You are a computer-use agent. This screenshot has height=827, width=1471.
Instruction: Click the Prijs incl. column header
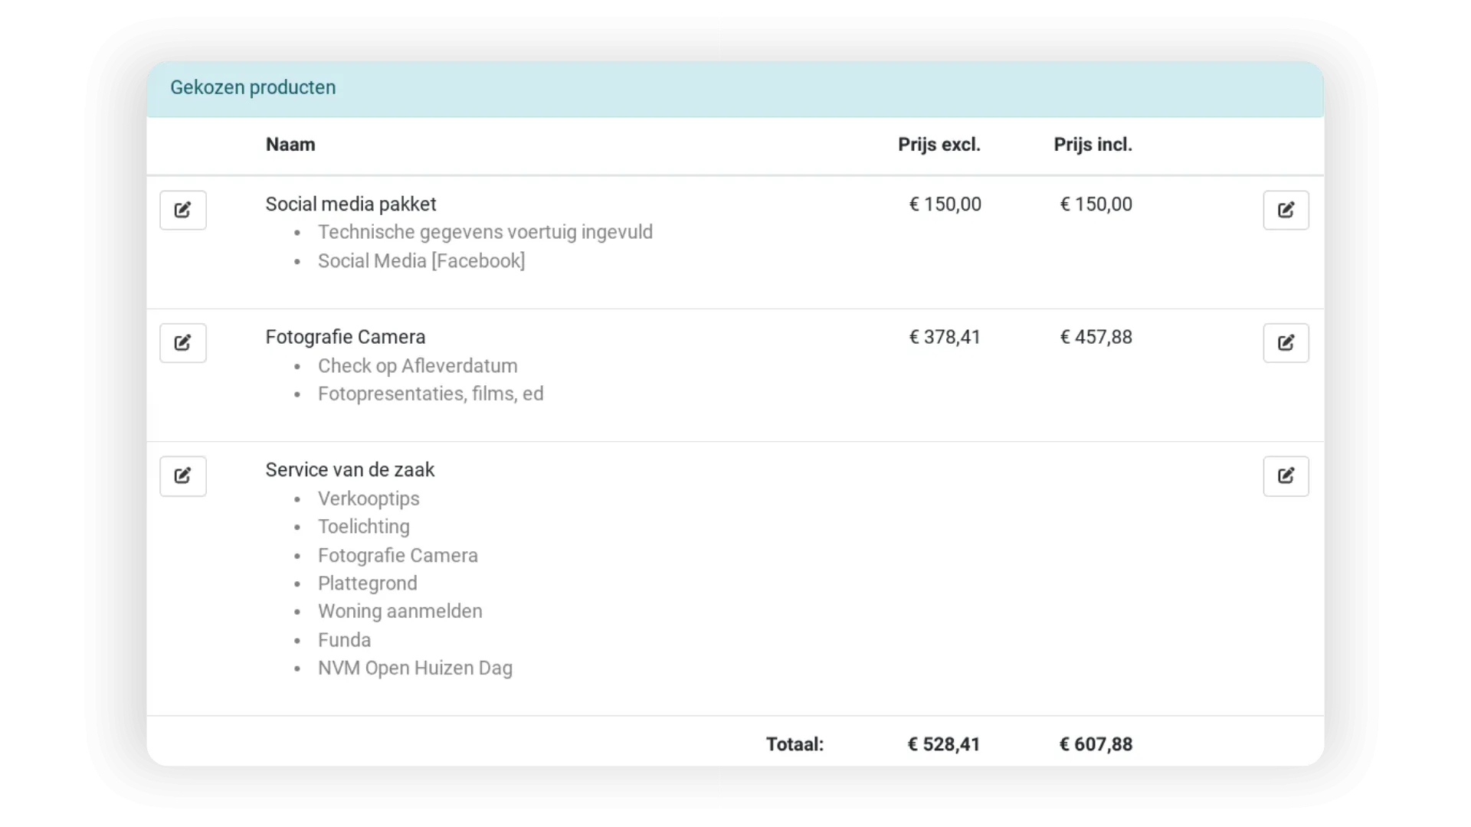pyautogui.click(x=1093, y=145)
